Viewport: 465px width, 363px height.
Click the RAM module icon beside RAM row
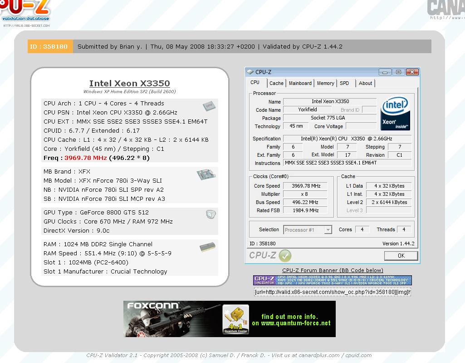[208, 247]
